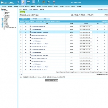
Task: Open the Shop icon in header toolbar
Action: pyautogui.click(x=49, y=2)
